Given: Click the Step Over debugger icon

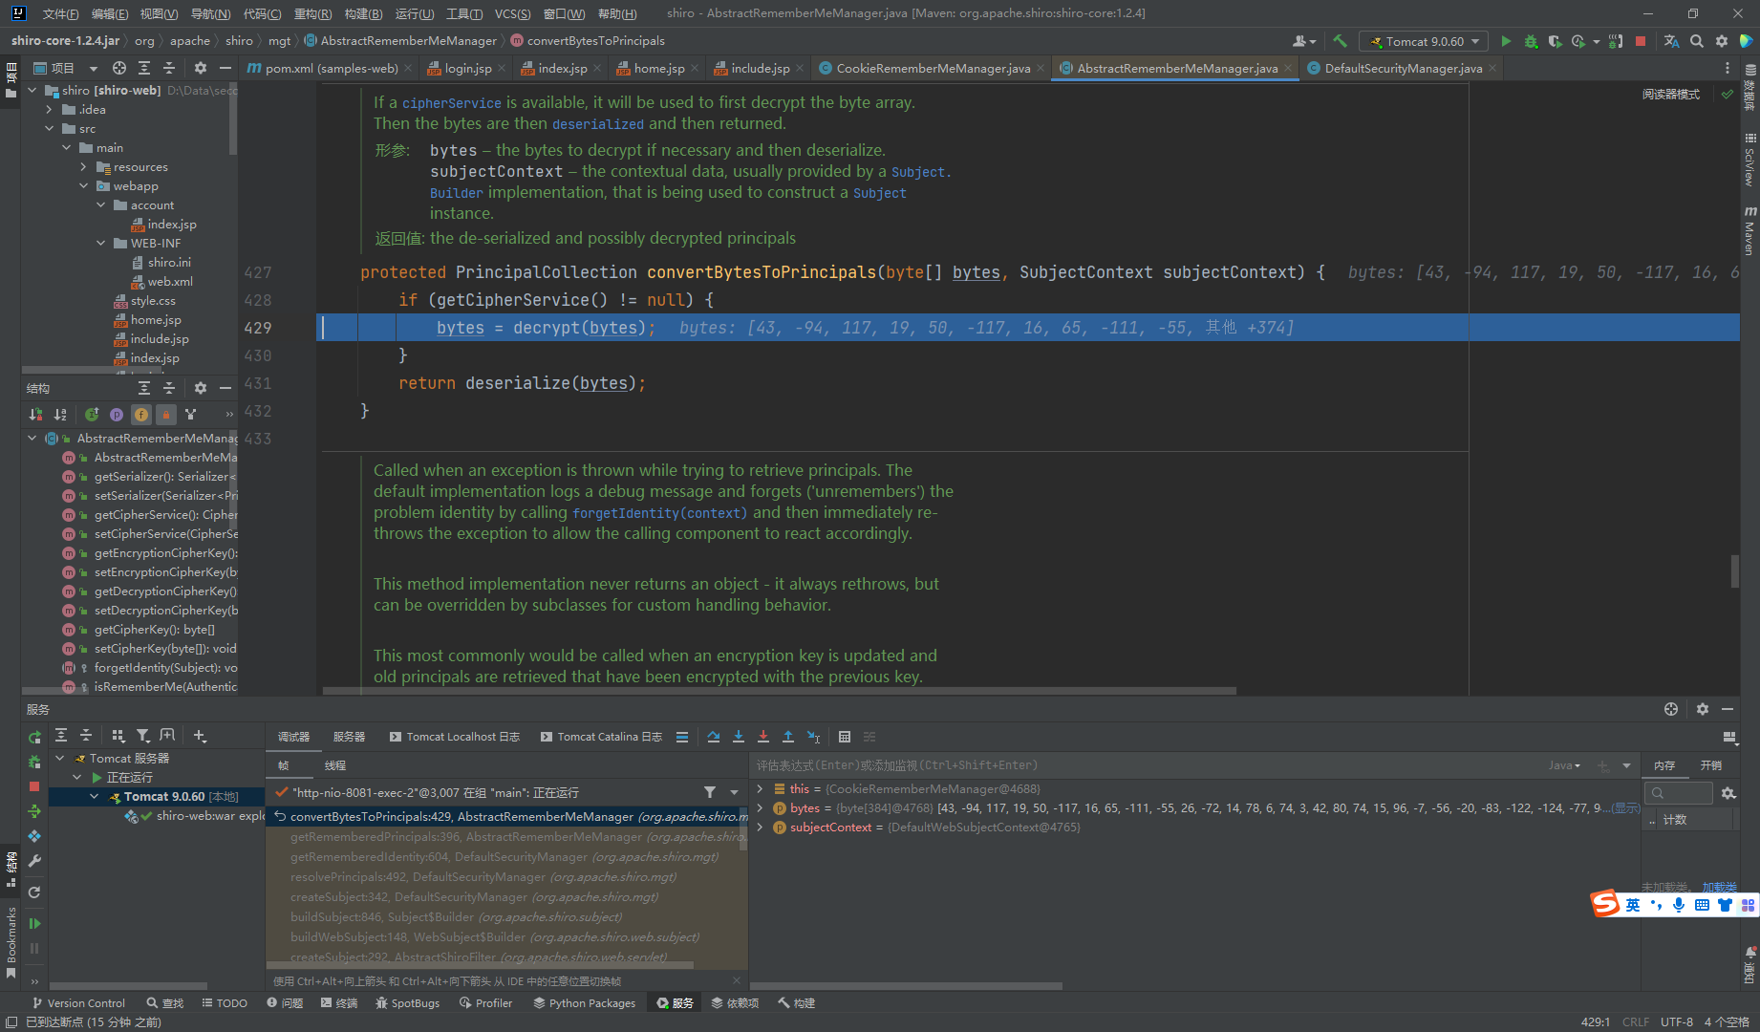Looking at the screenshot, I should (714, 737).
